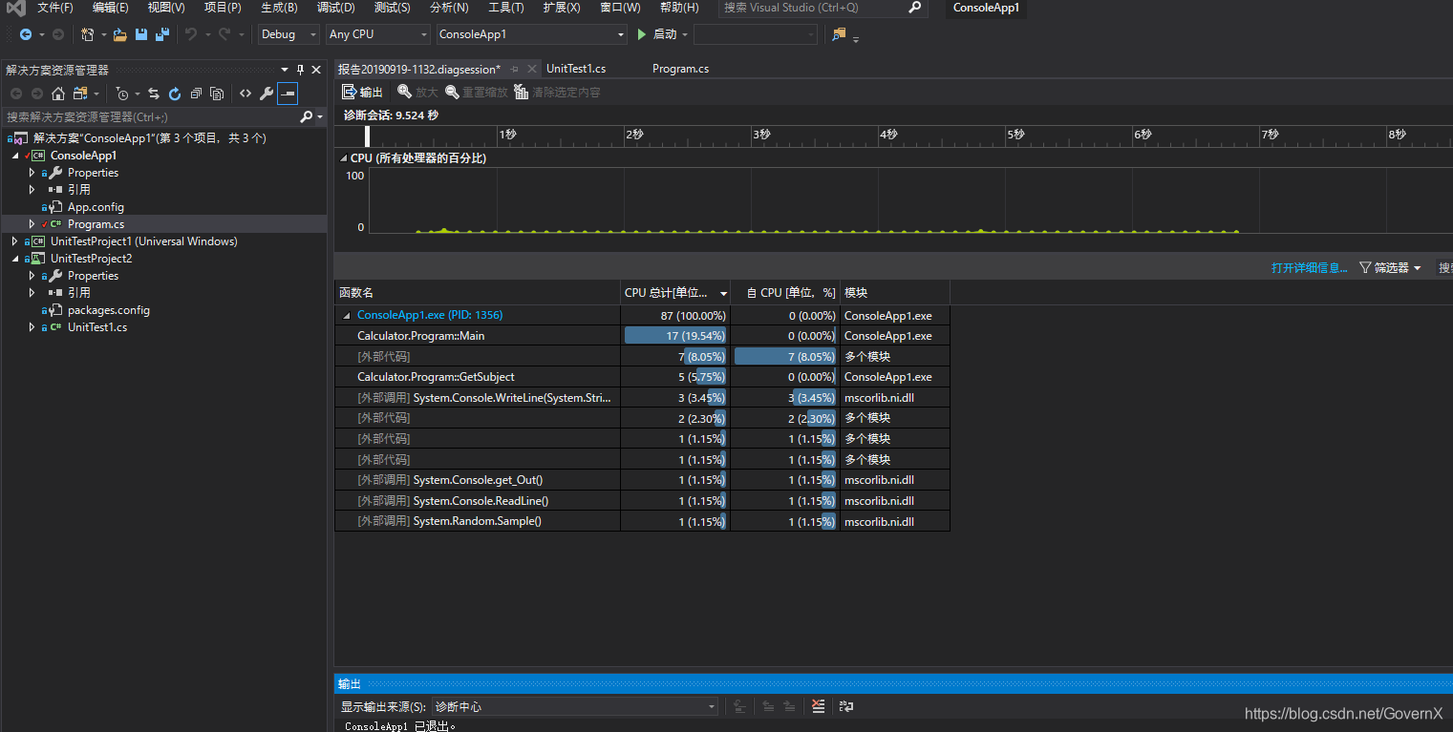Toggle pin on the diagsession tab
This screenshot has width=1453, height=732.
pyautogui.click(x=514, y=69)
